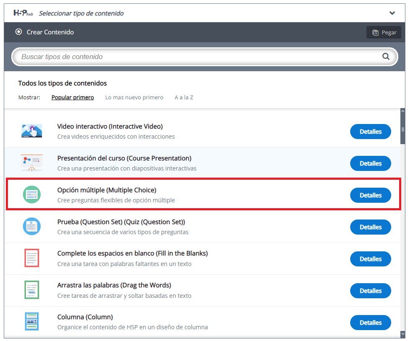Click the Question Set quiz icon
The height and width of the screenshot is (341, 410).
[x=31, y=227]
